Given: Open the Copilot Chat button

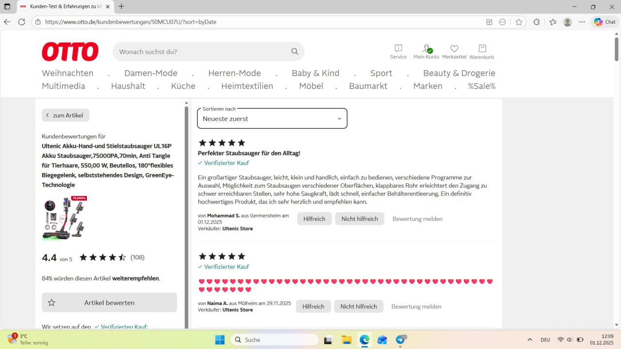Looking at the screenshot, I should (605, 22).
